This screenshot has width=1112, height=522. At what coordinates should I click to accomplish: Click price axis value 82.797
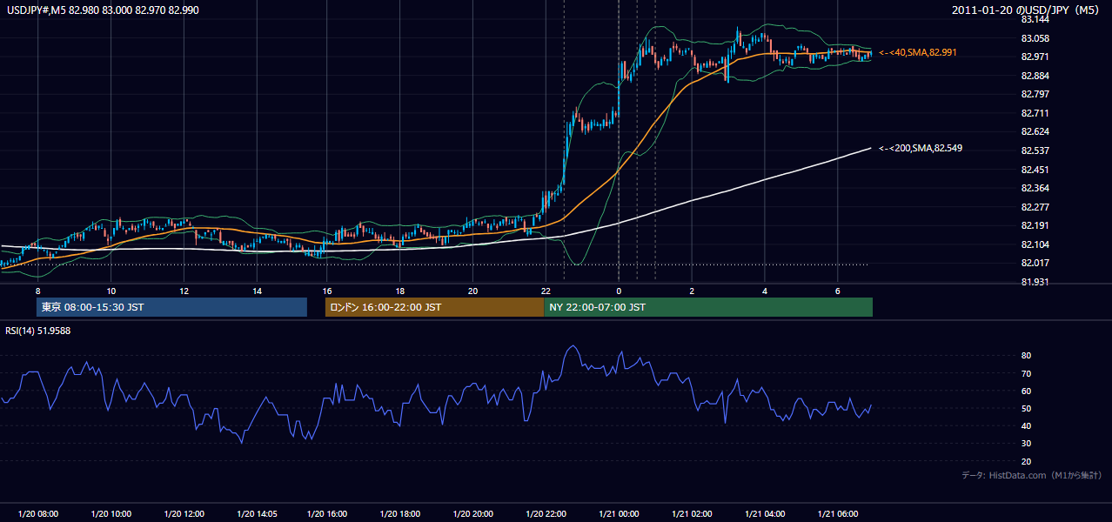pos(1035,94)
